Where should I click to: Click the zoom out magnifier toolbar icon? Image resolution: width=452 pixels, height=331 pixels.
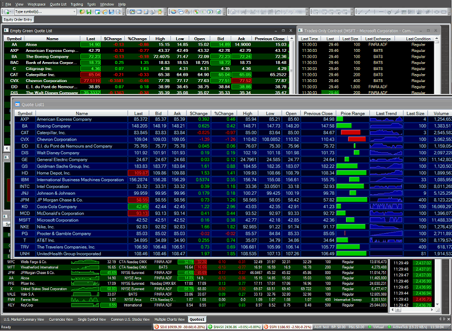293,12
